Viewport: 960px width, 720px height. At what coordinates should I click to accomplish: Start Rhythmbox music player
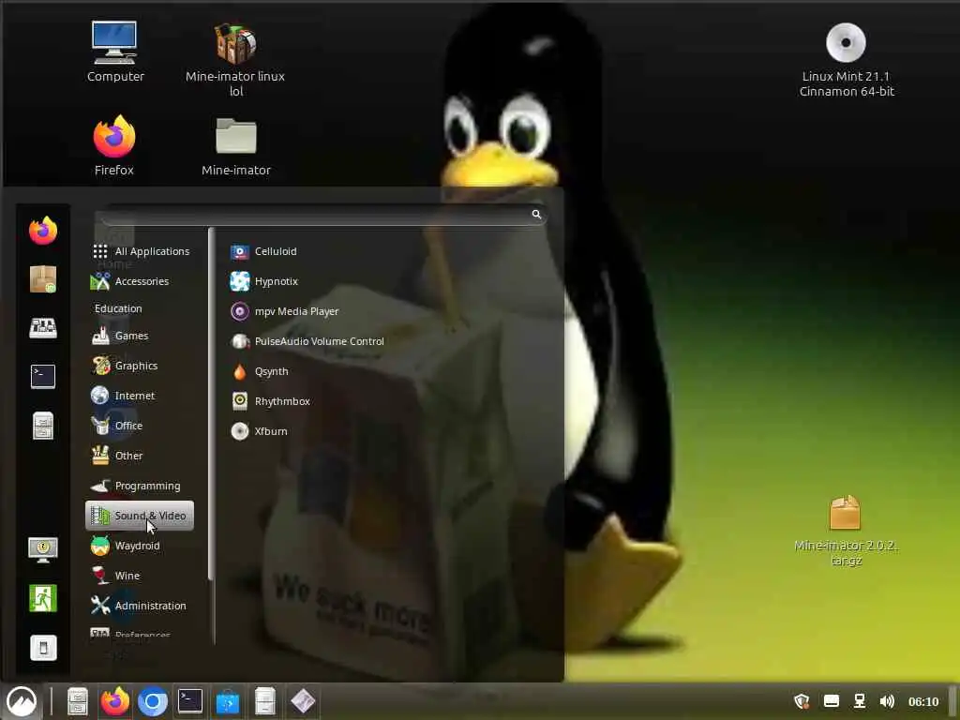[271, 401]
